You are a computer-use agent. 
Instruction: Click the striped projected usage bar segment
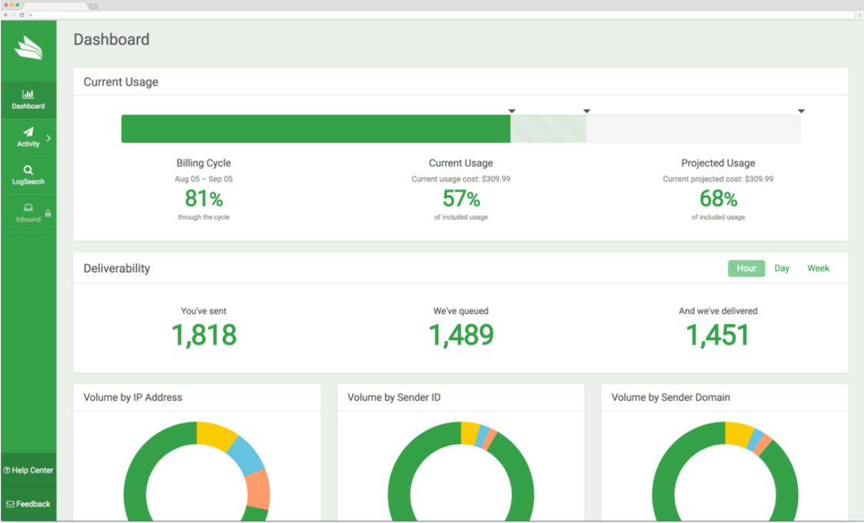tap(548, 129)
